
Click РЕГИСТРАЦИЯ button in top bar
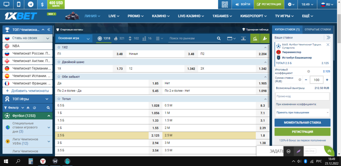(269, 4)
